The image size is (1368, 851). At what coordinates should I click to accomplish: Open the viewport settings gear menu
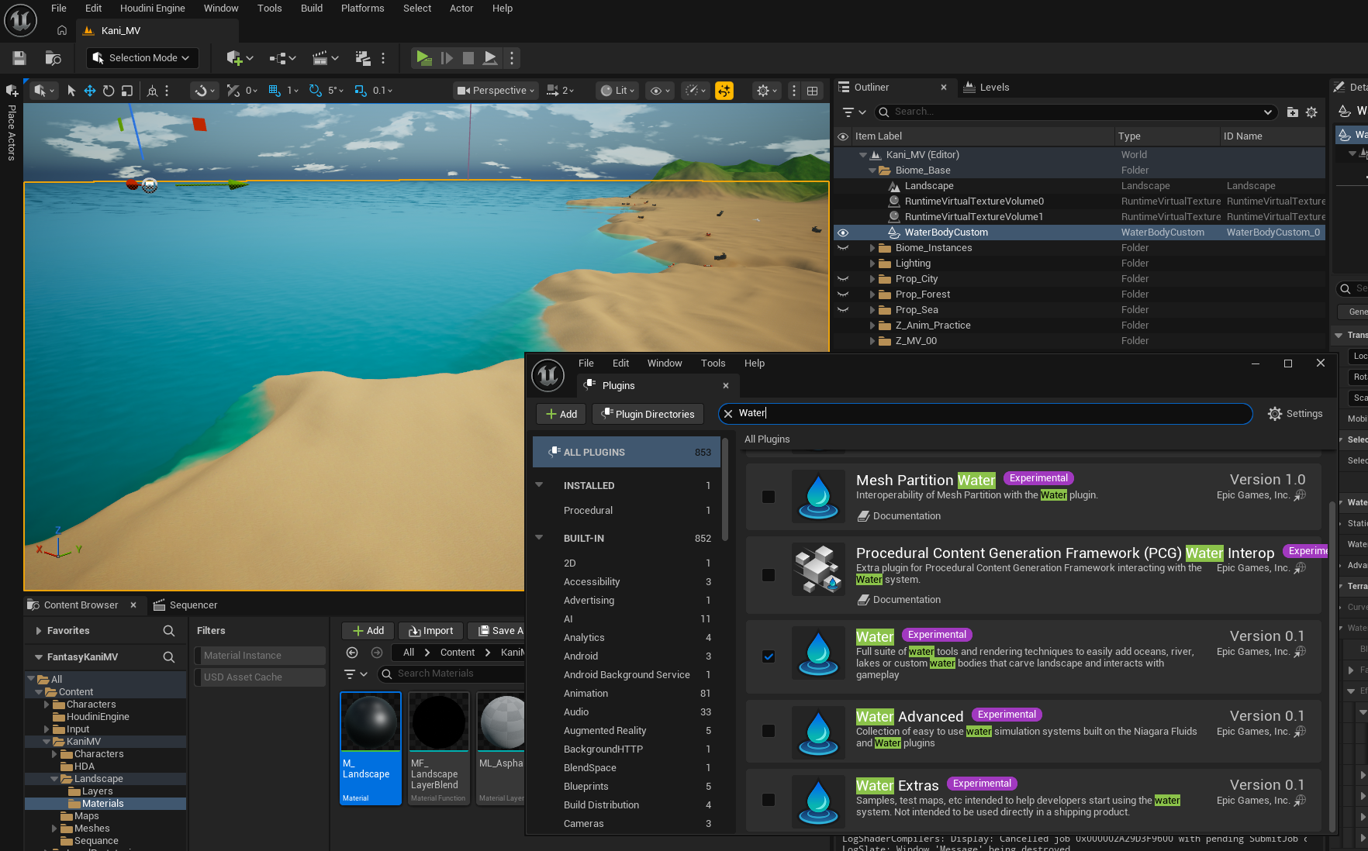(x=766, y=91)
